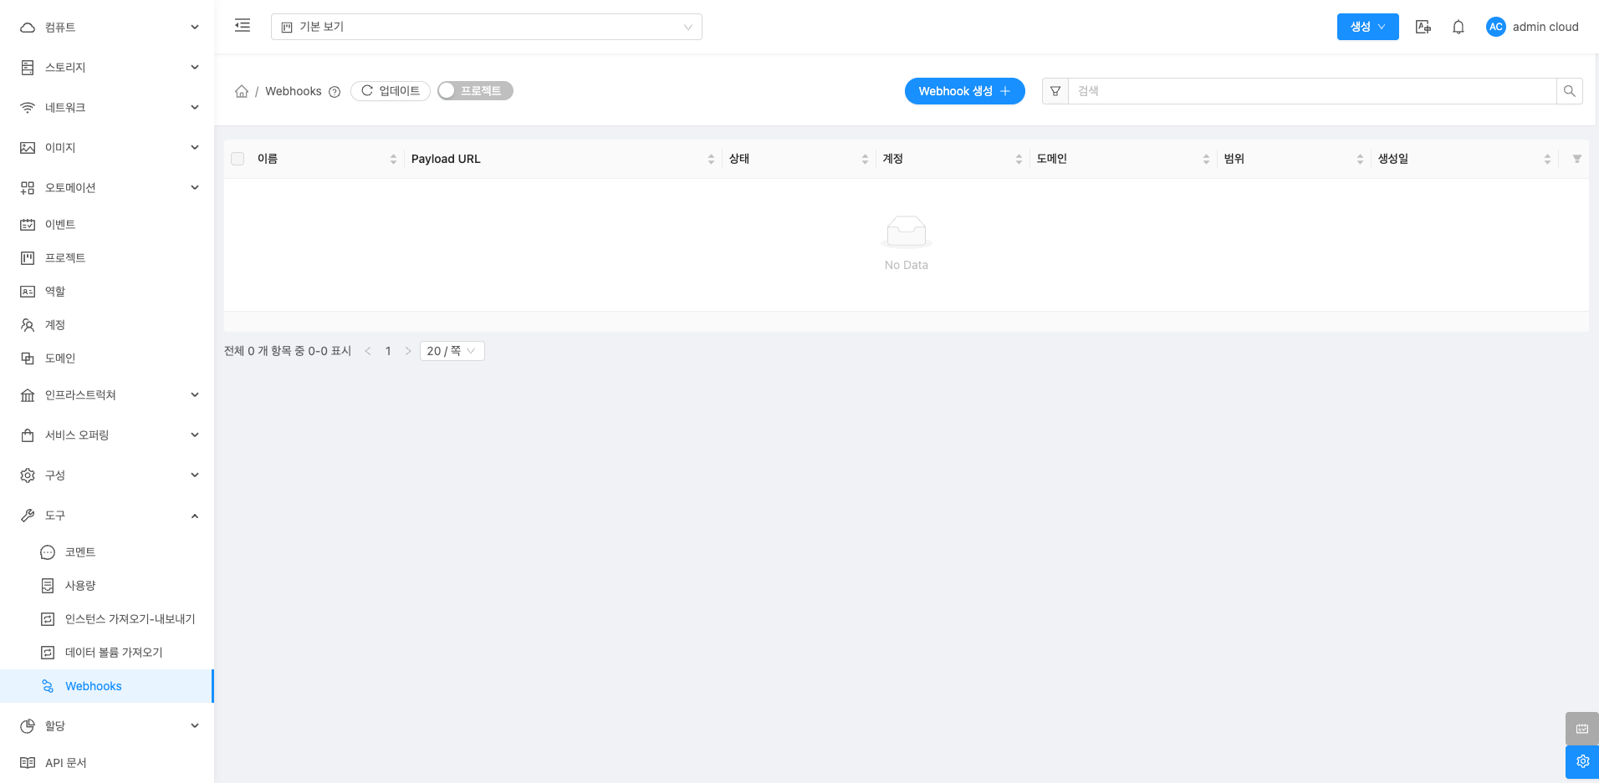Open the 기본 보기 view dropdown

click(486, 27)
